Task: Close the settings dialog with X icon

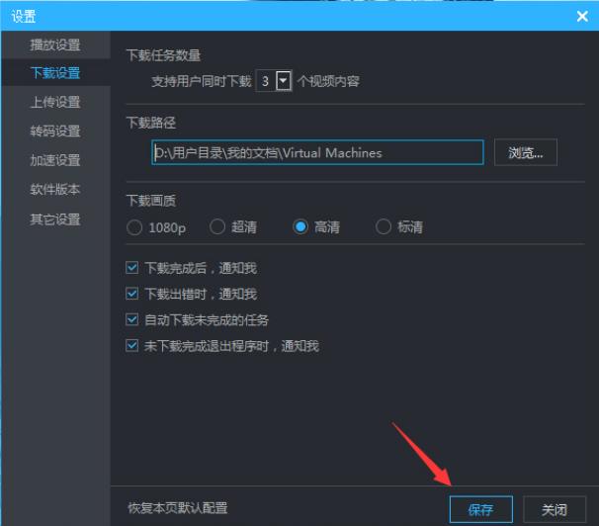Action: pos(581,16)
